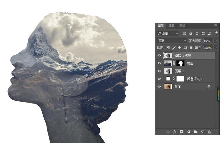Viewport: 223px width, 143px height.
Task: Create a new layer
Action: 203,132
